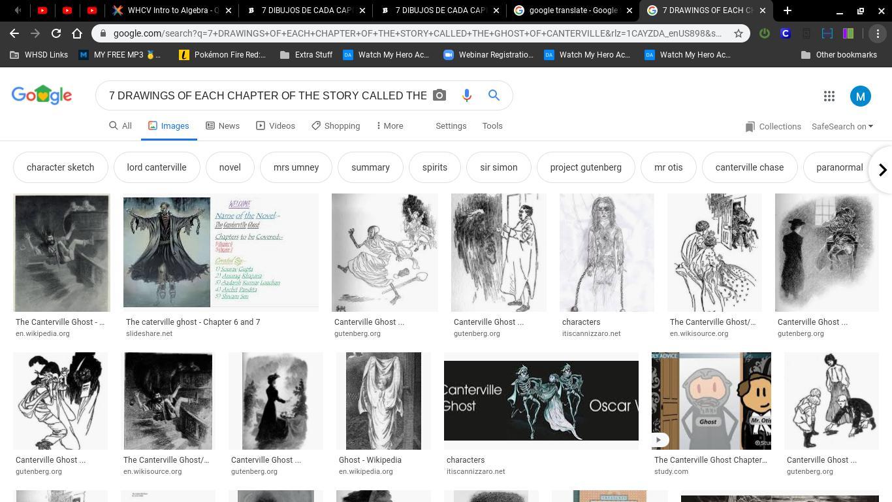Open the Google account avatar M

(861, 96)
